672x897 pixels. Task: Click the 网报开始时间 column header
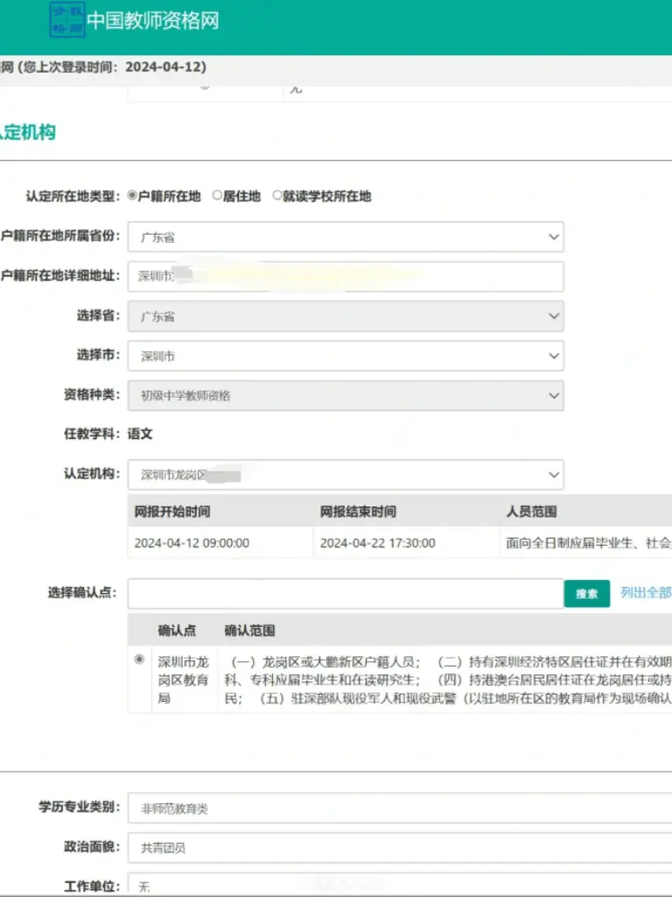point(172,512)
